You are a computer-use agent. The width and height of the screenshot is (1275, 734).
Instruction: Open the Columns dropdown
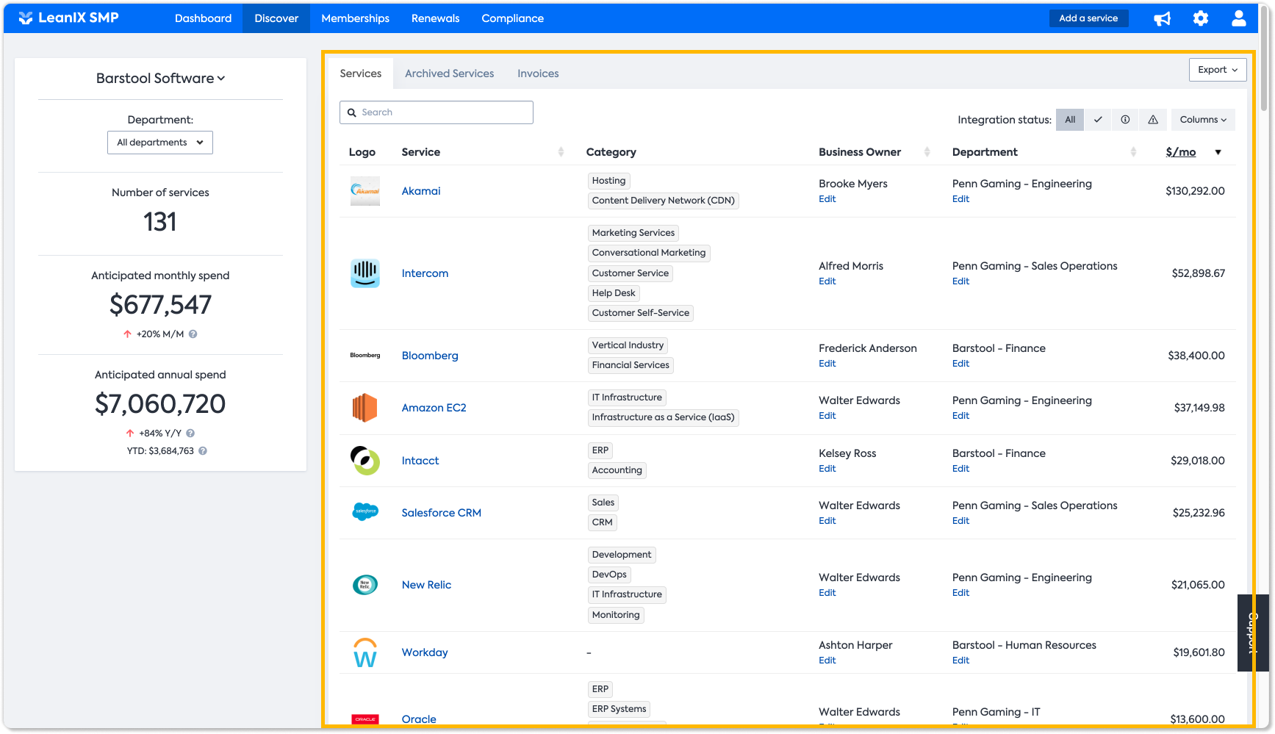click(1203, 120)
